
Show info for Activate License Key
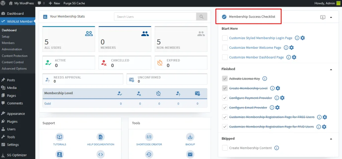265,78
